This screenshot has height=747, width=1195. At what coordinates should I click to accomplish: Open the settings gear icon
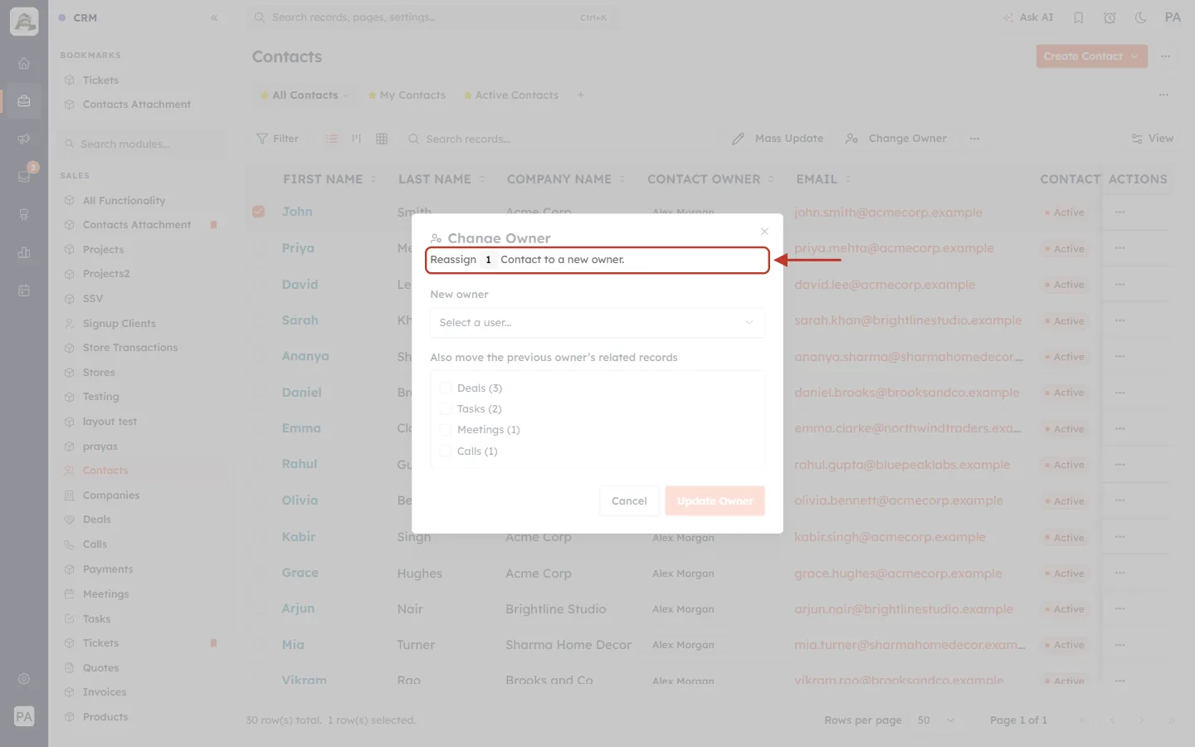tap(24, 679)
